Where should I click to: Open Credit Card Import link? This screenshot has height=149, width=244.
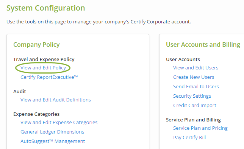pyautogui.click(x=195, y=106)
